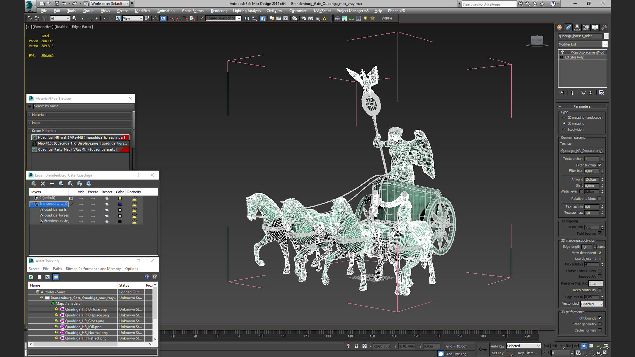Click the Mirror tool icon
Image resolution: width=635 pixels, height=357 pixels.
coord(247,19)
